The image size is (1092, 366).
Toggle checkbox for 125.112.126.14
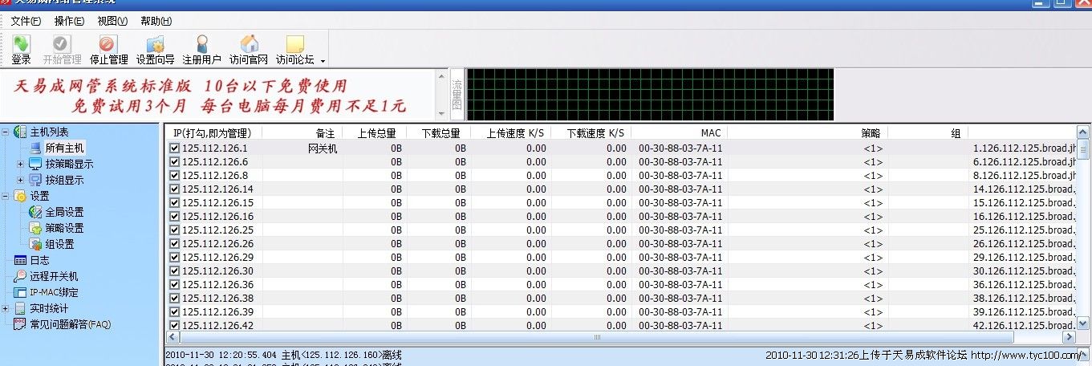click(174, 189)
